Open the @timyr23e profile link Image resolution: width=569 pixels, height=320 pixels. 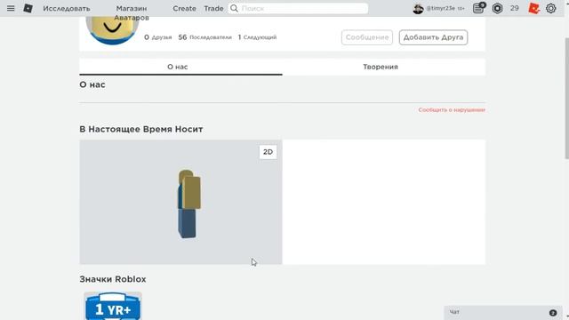[x=441, y=8]
